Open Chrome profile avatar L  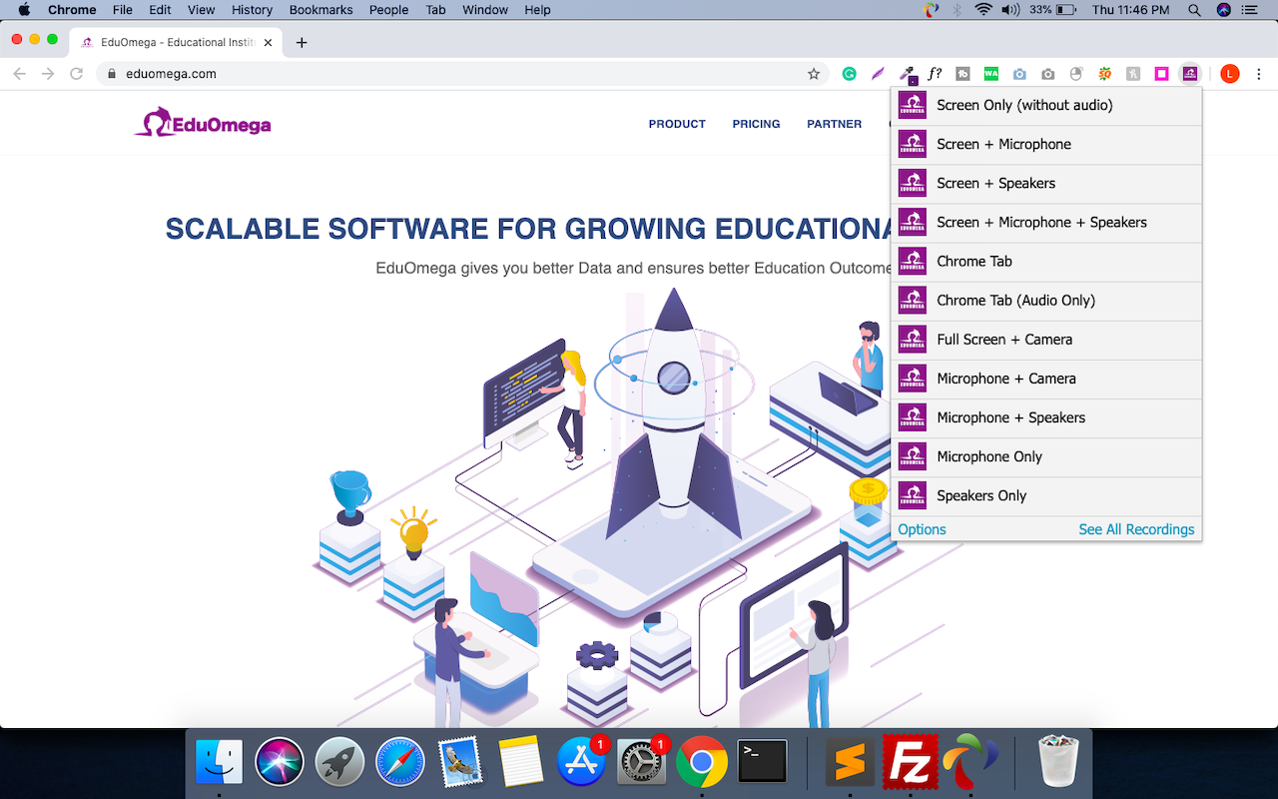1229,73
